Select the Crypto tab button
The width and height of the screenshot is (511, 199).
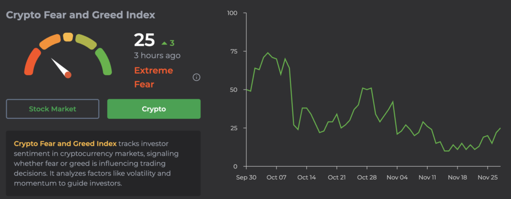154,108
